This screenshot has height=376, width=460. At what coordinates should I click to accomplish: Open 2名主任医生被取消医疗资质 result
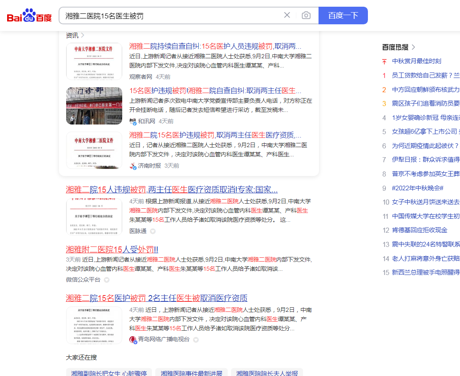pos(157,298)
